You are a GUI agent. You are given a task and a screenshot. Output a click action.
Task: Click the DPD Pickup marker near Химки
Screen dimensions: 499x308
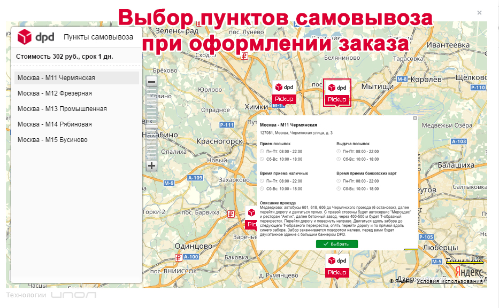[285, 91]
